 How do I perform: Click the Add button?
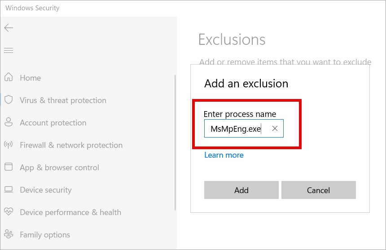[x=241, y=190]
